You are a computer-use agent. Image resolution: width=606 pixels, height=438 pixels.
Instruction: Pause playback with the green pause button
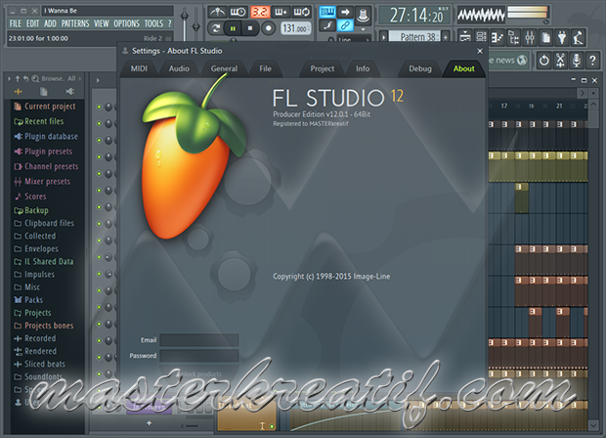(x=233, y=28)
